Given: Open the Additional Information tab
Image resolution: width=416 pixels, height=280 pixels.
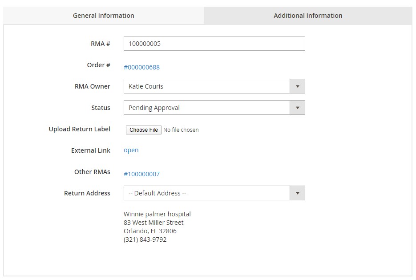Looking at the screenshot, I should (x=308, y=16).
